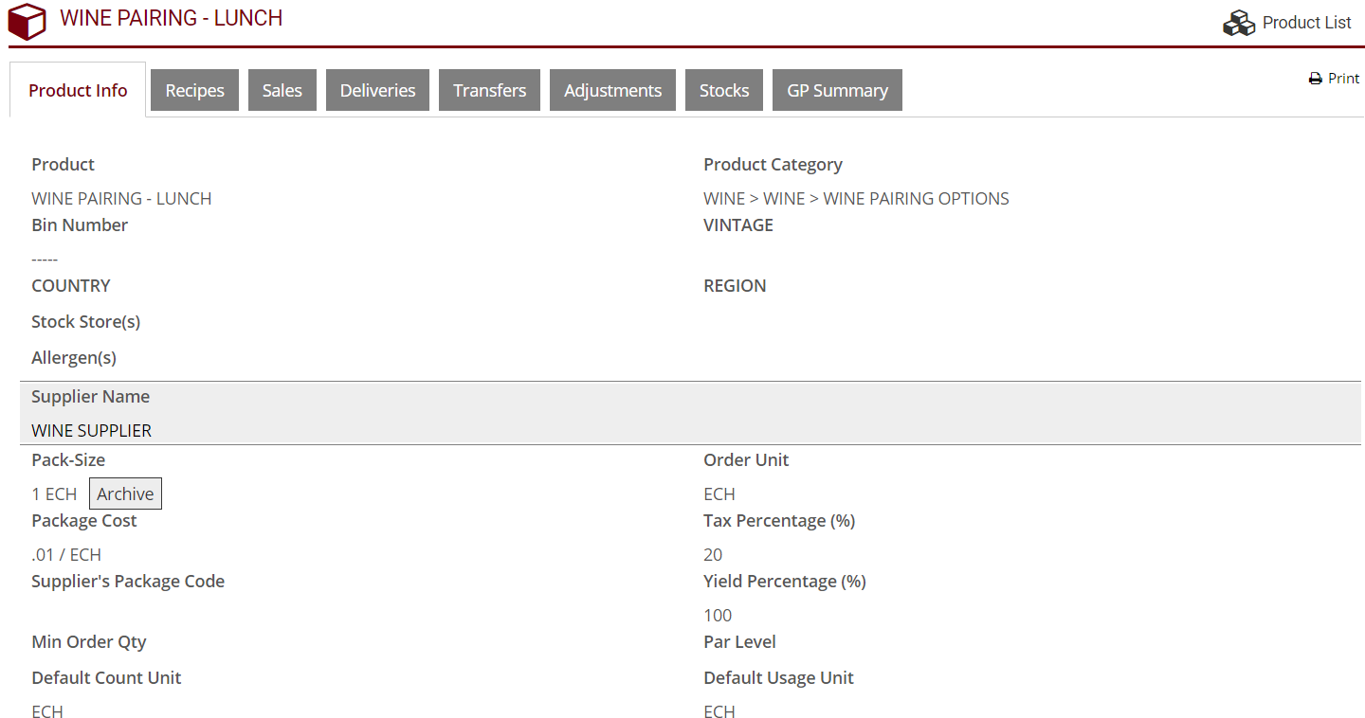
Task: Click the Print link
Action: tap(1341, 78)
